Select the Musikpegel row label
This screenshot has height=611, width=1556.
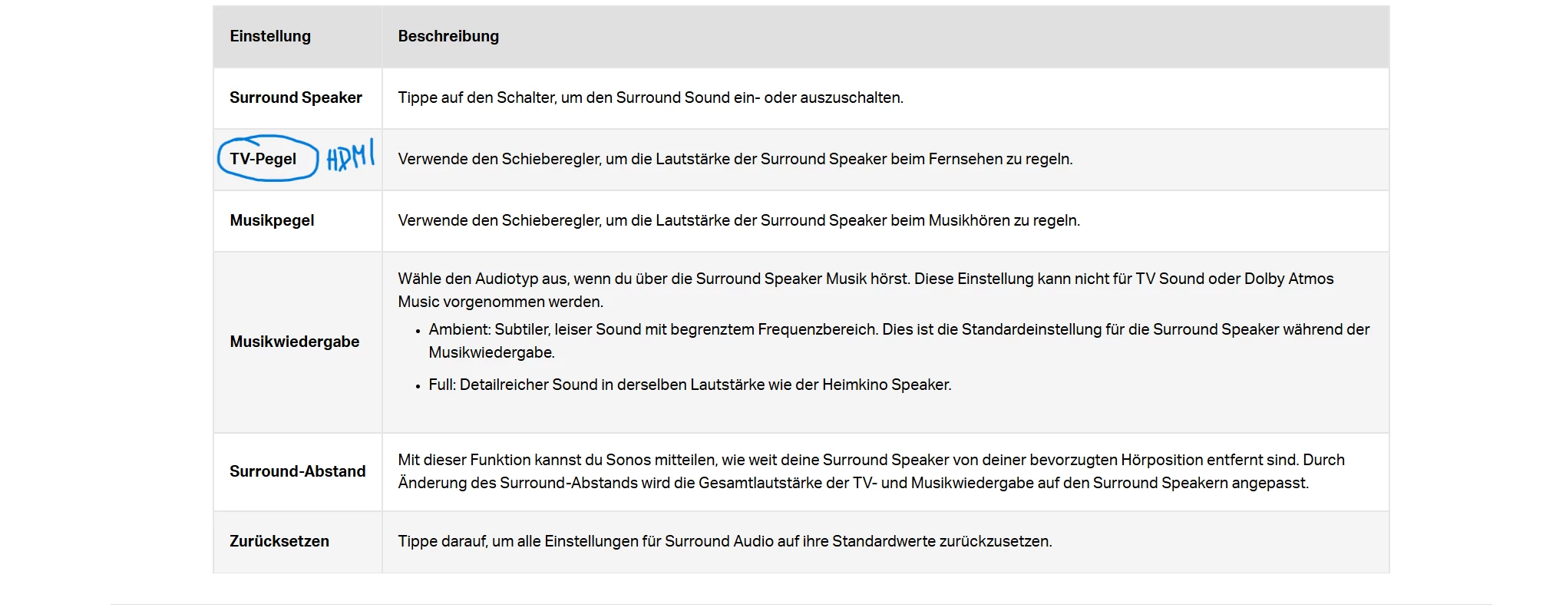[272, 220]
